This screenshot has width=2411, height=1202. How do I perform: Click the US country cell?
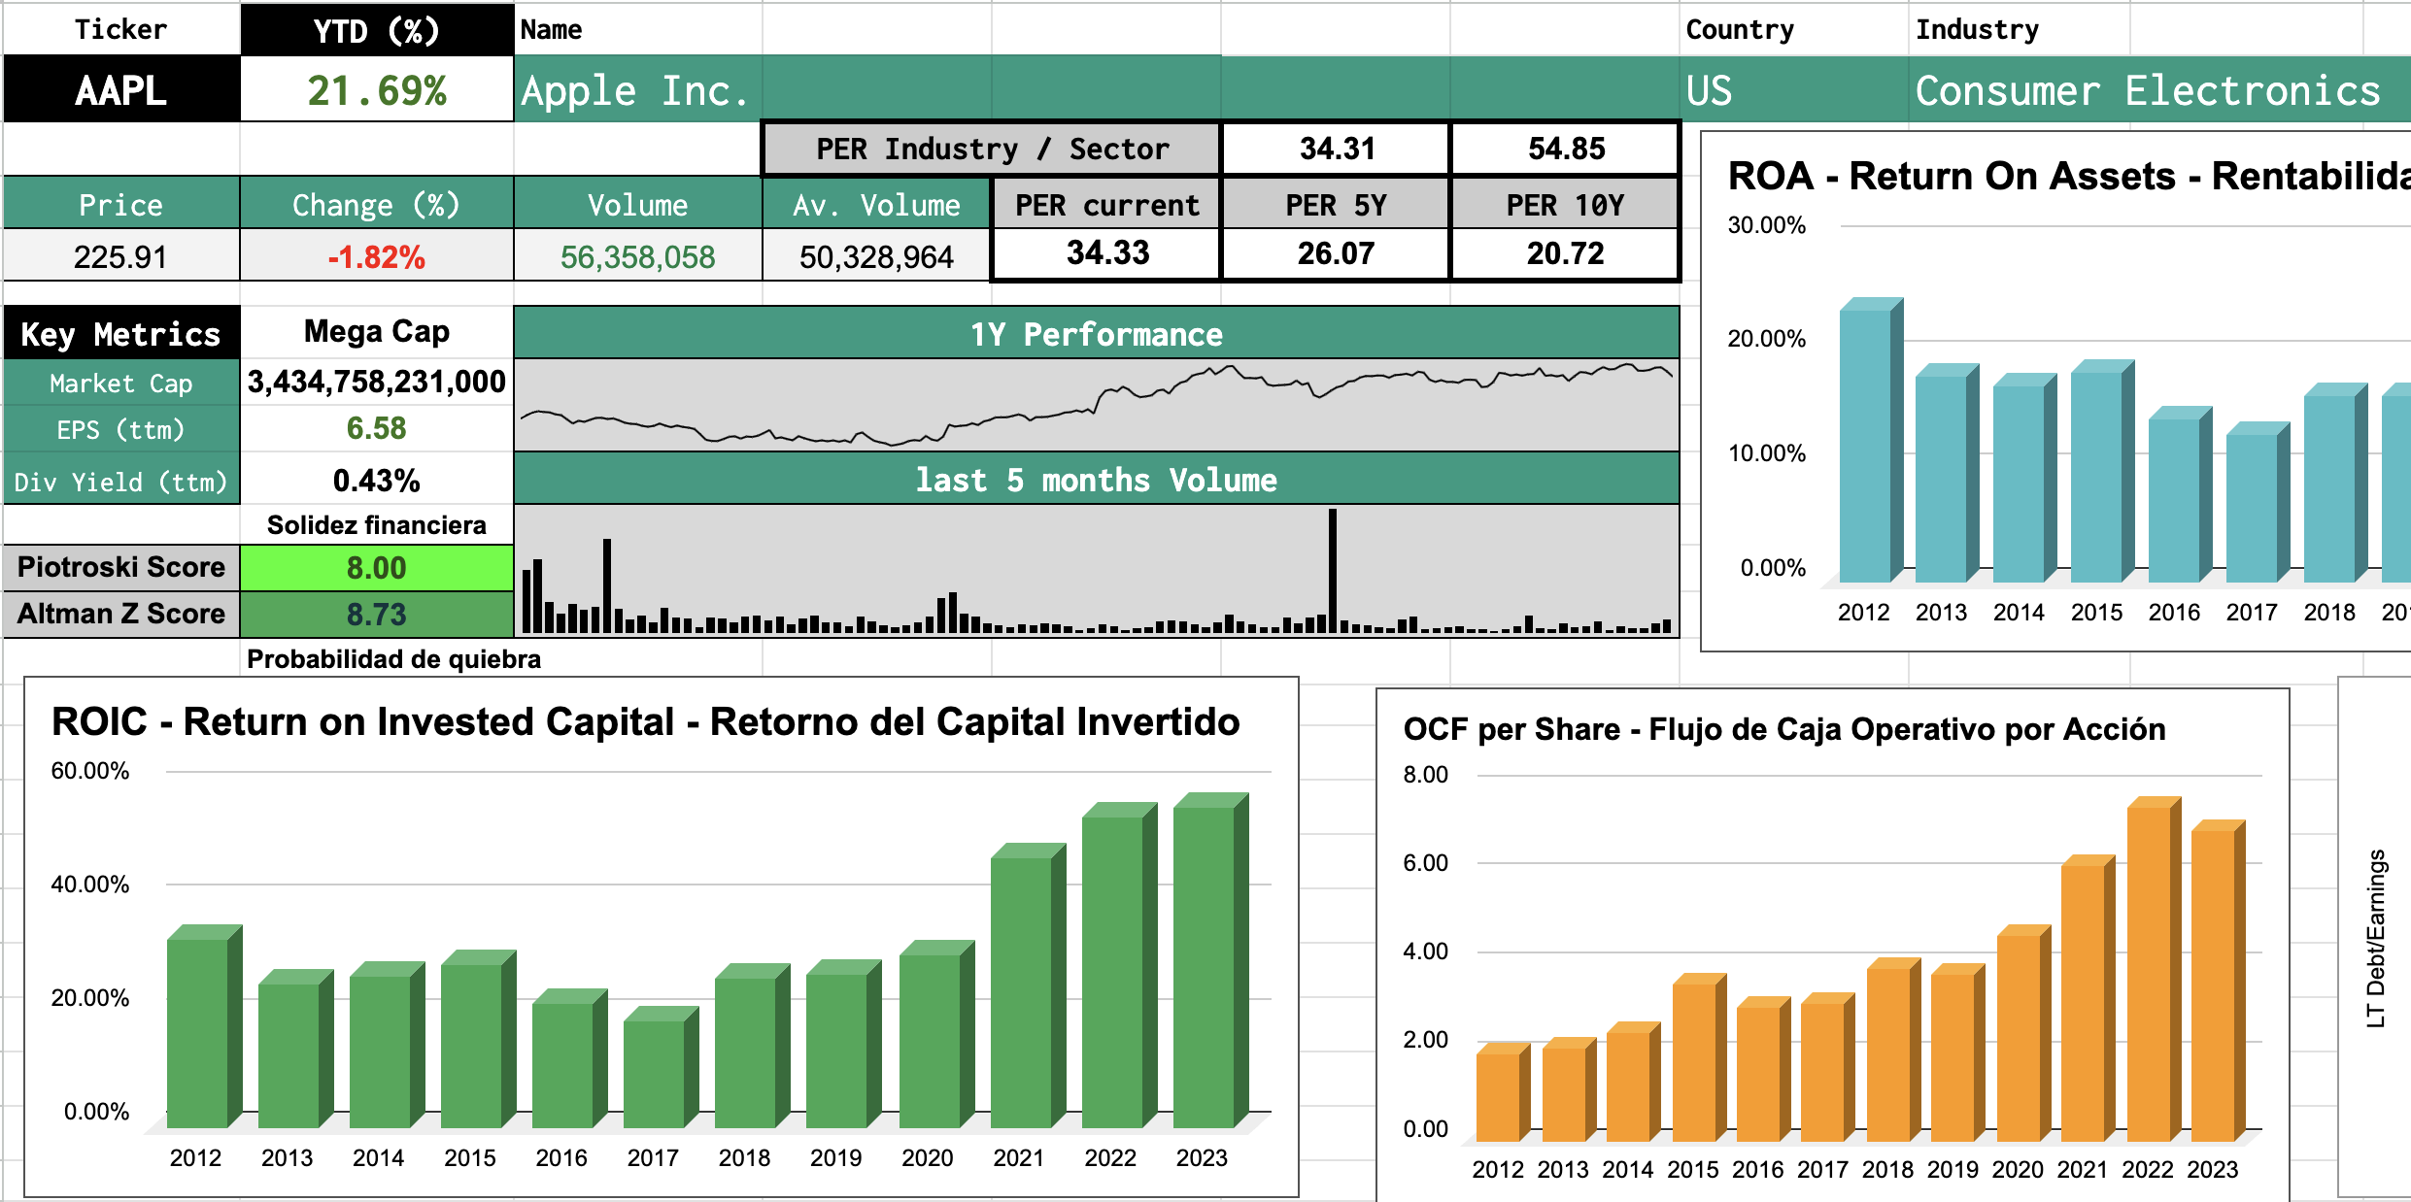coord(1795,89)
